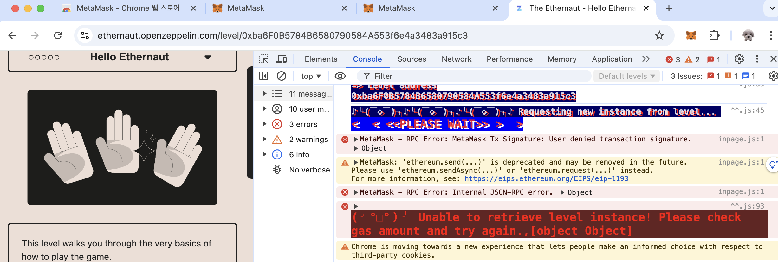Open the Default levels dropdown
The height and width of the screenshot is (262, 778).
tap(626, 76)
